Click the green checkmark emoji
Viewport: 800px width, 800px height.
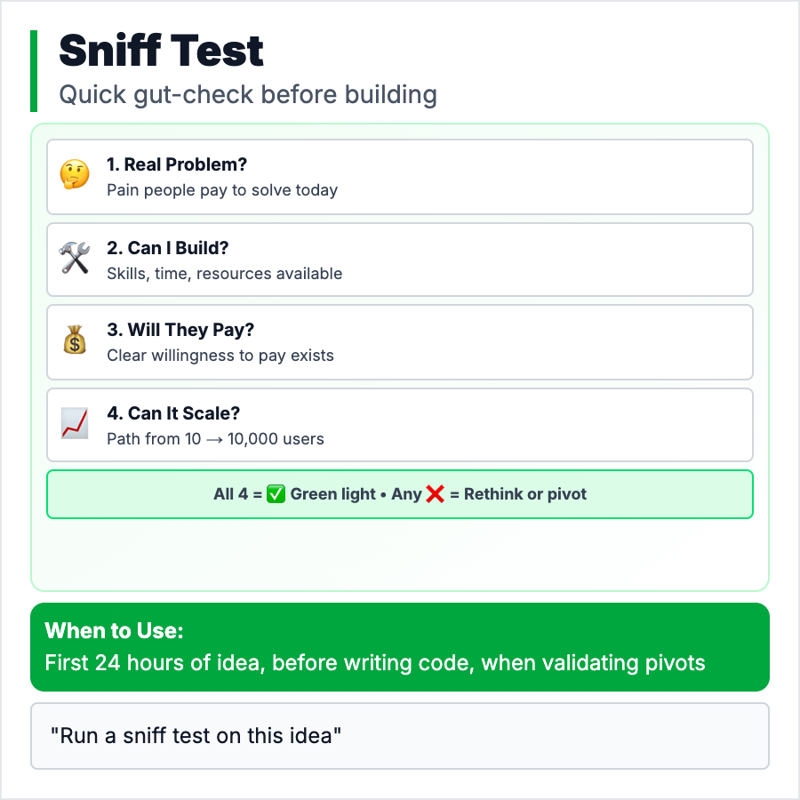click(276, 494)
